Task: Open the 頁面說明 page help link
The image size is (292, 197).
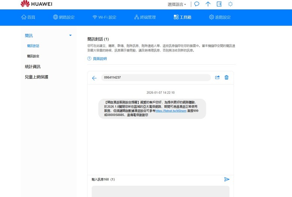Action: [x=100, y=59]
